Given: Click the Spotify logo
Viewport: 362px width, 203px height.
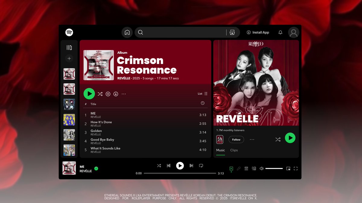Looking at the screenshot, I should point(69,32).
